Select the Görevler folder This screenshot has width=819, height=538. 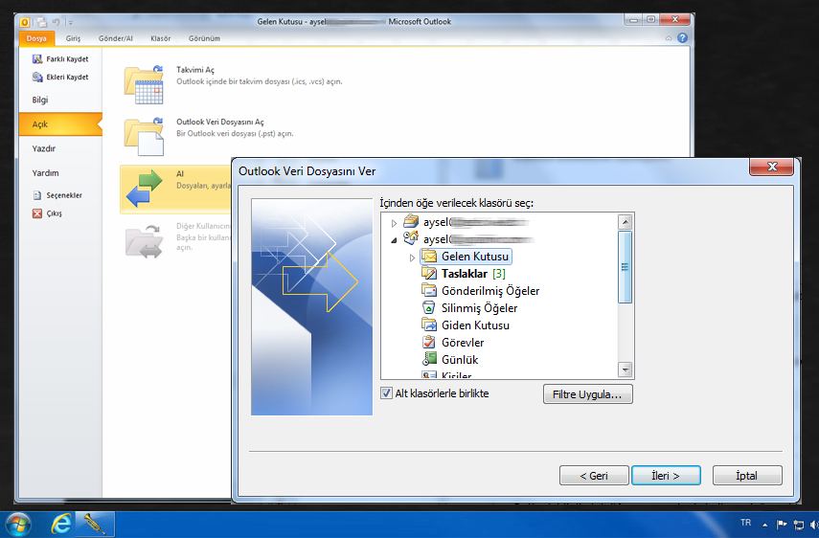coord(452,343)
